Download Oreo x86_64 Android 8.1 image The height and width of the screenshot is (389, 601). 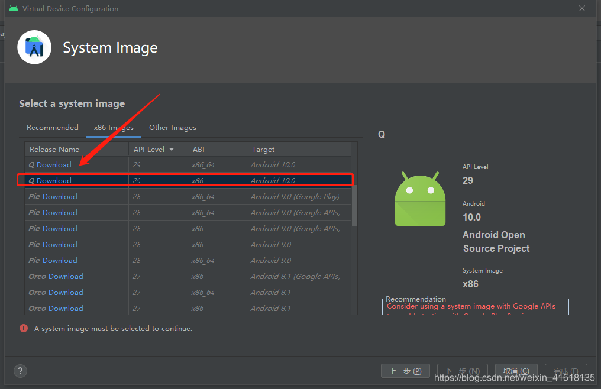pyautogui.click(x=66, y=293)
